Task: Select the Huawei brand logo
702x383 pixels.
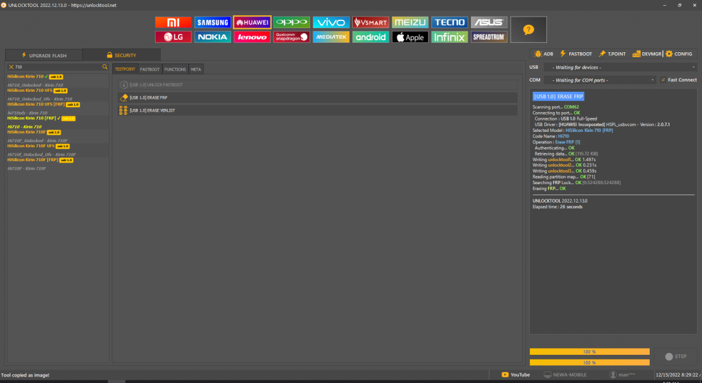Action: coord(252,22)
